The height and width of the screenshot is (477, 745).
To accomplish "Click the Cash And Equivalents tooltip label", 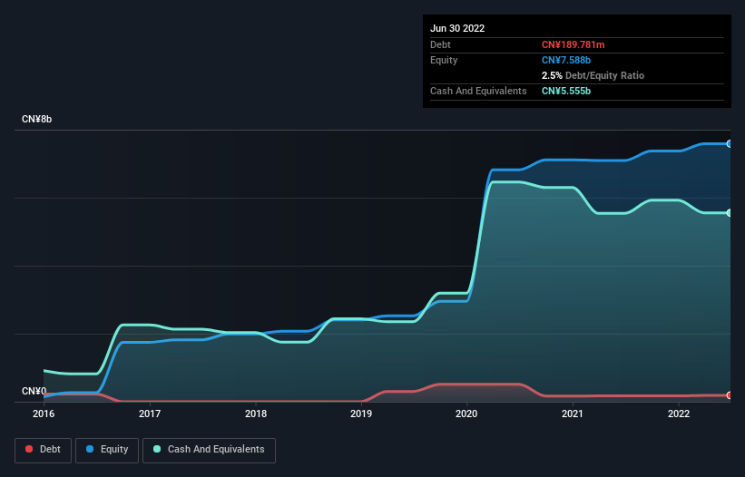I will point(478,91).
